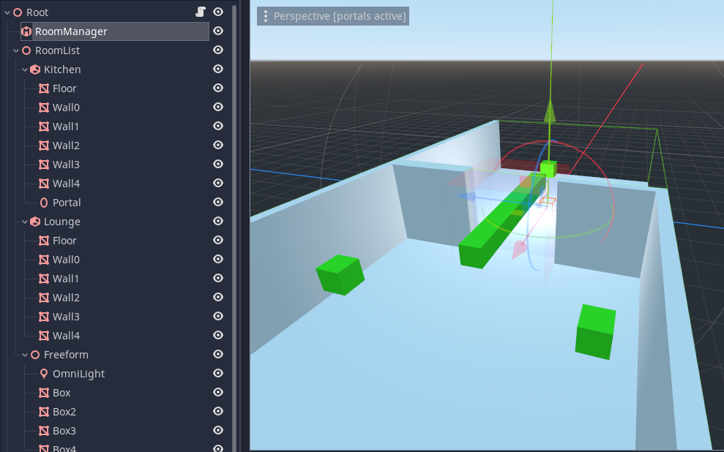Select the Box3 node in the tree

pos(64,430)
